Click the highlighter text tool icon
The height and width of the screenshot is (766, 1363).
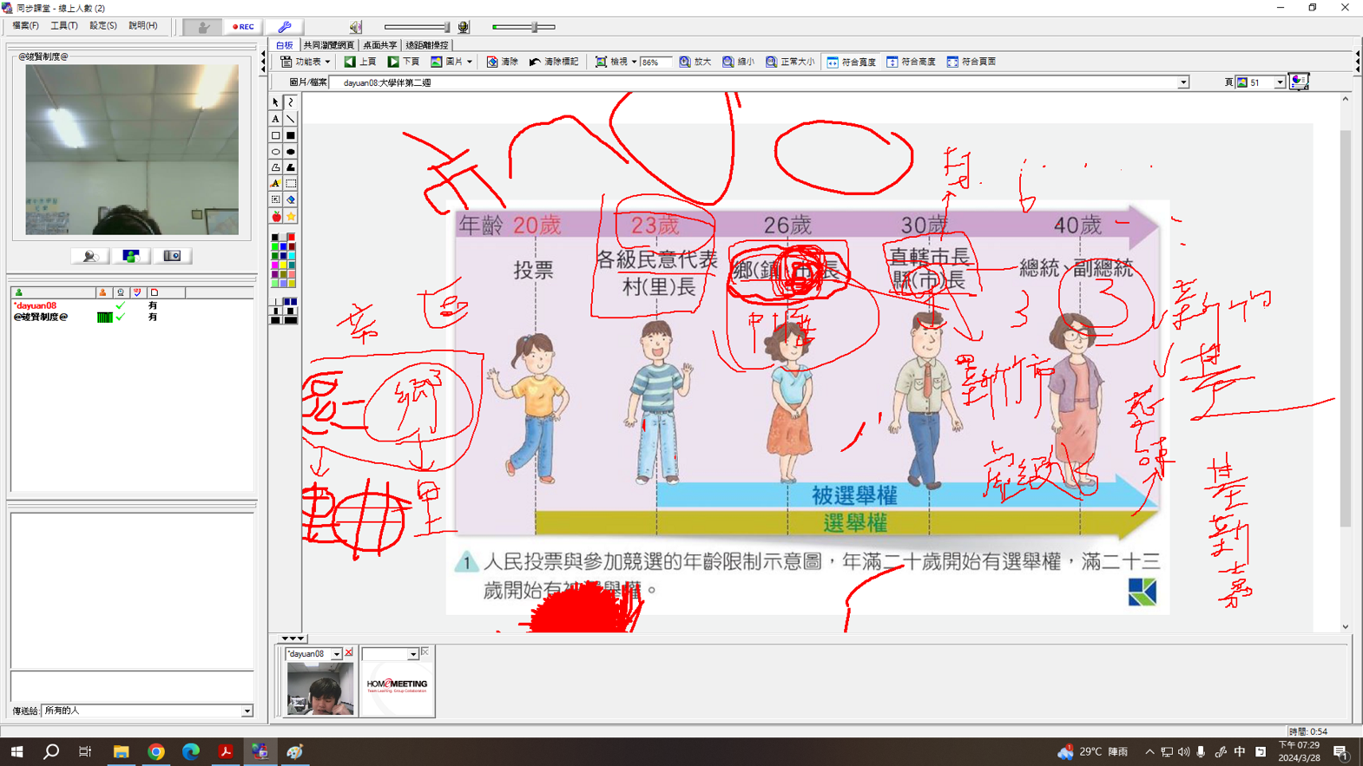[276, 184]
